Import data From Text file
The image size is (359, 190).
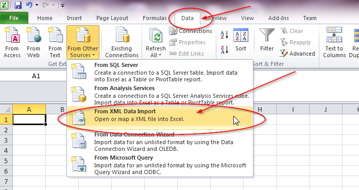click(55, 42)
